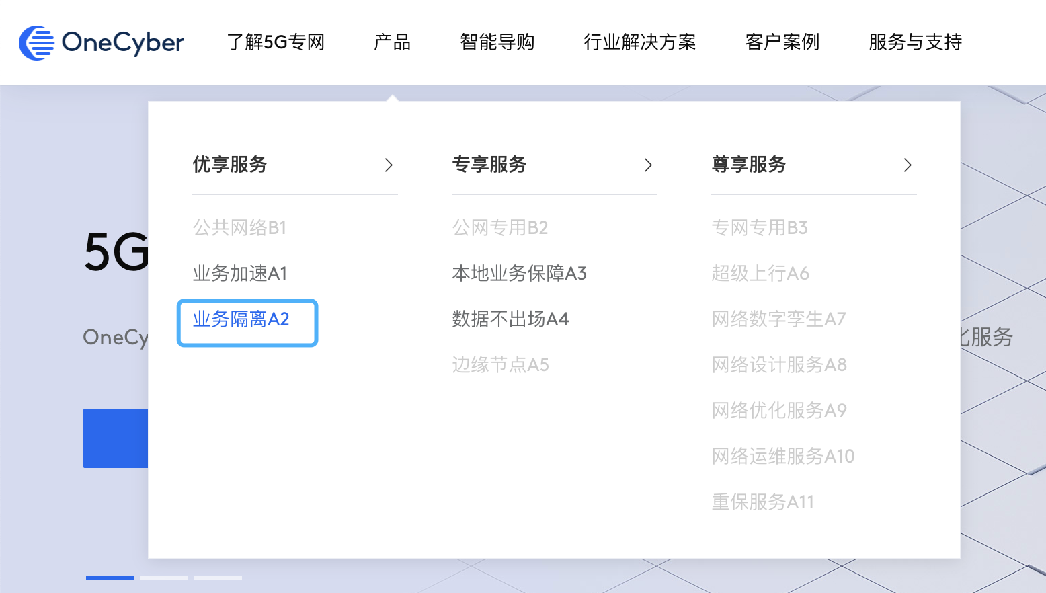Select the 业务加速A1 link
The width and height of the screenshot is (1046, 593).
240,273
